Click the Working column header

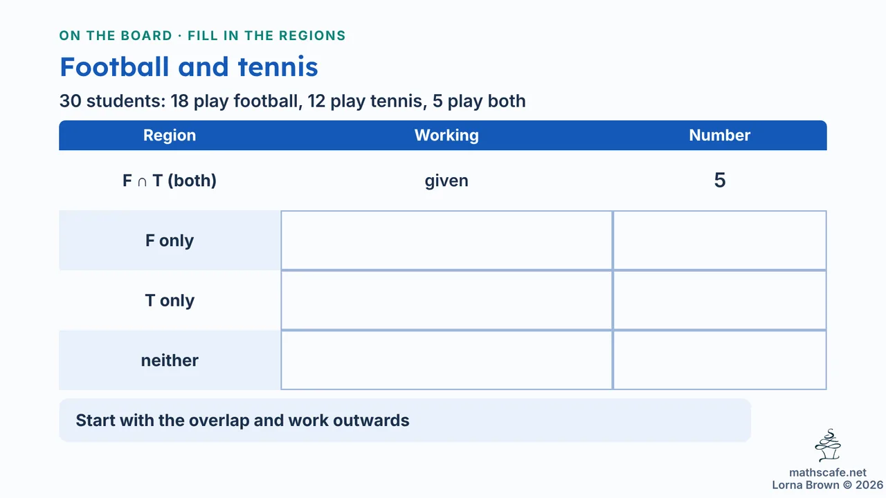pos(446,136)
